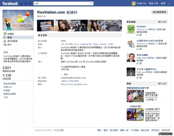
Task: Click the Keelung Rd. Taipei address link
Action: point(87,44)
